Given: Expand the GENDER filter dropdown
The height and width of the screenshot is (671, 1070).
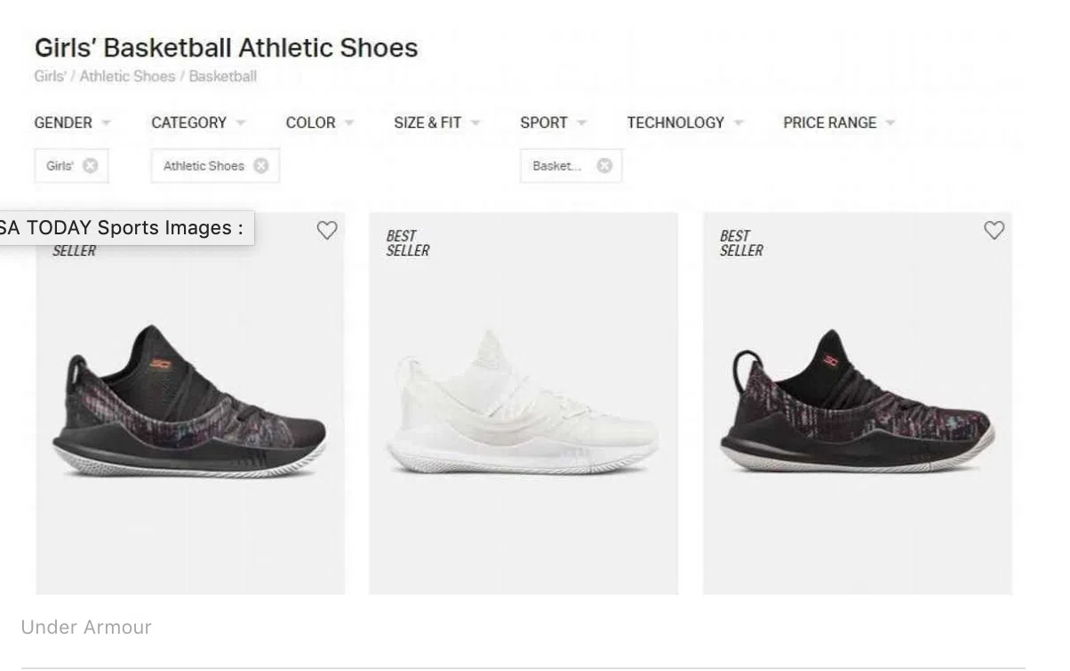Looking at the screenshot, I should click(72, 122).
